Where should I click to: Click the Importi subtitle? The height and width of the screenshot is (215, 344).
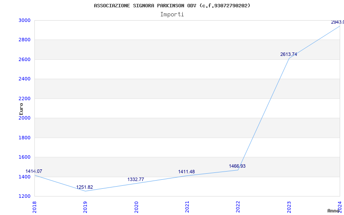click(172, 14)
